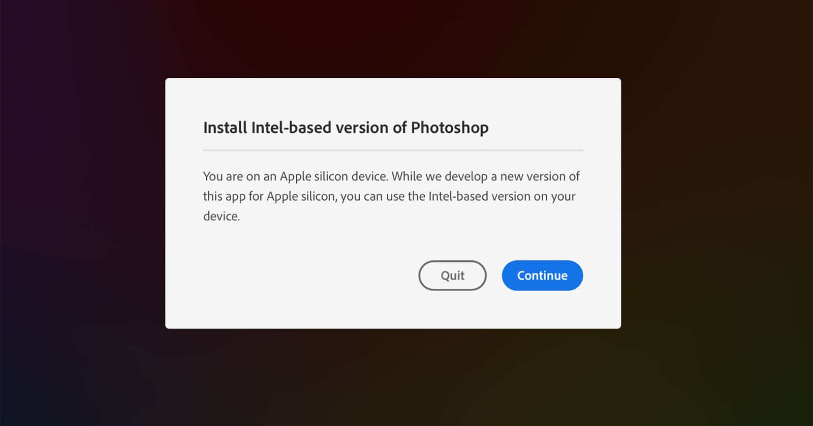Click the dark area above the dialog
This screenshot has height=426, width=813.
pos(393,38)
